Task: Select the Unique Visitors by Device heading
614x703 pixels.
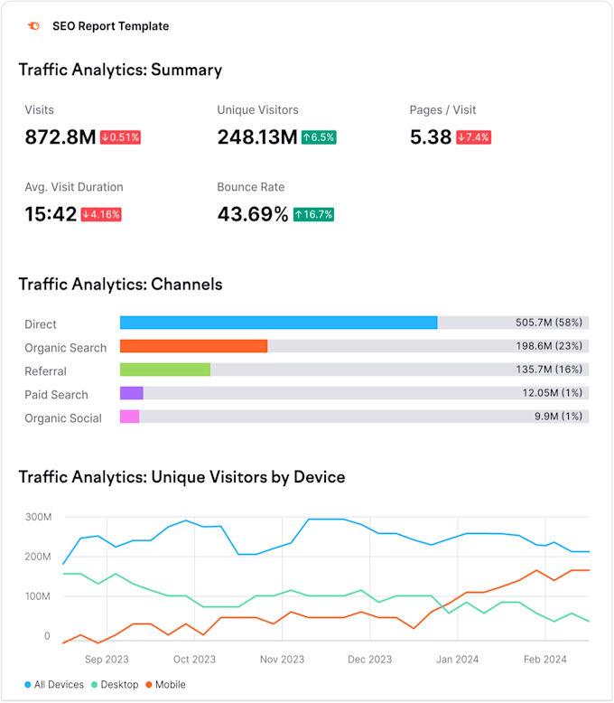Action: coord(181,477)
